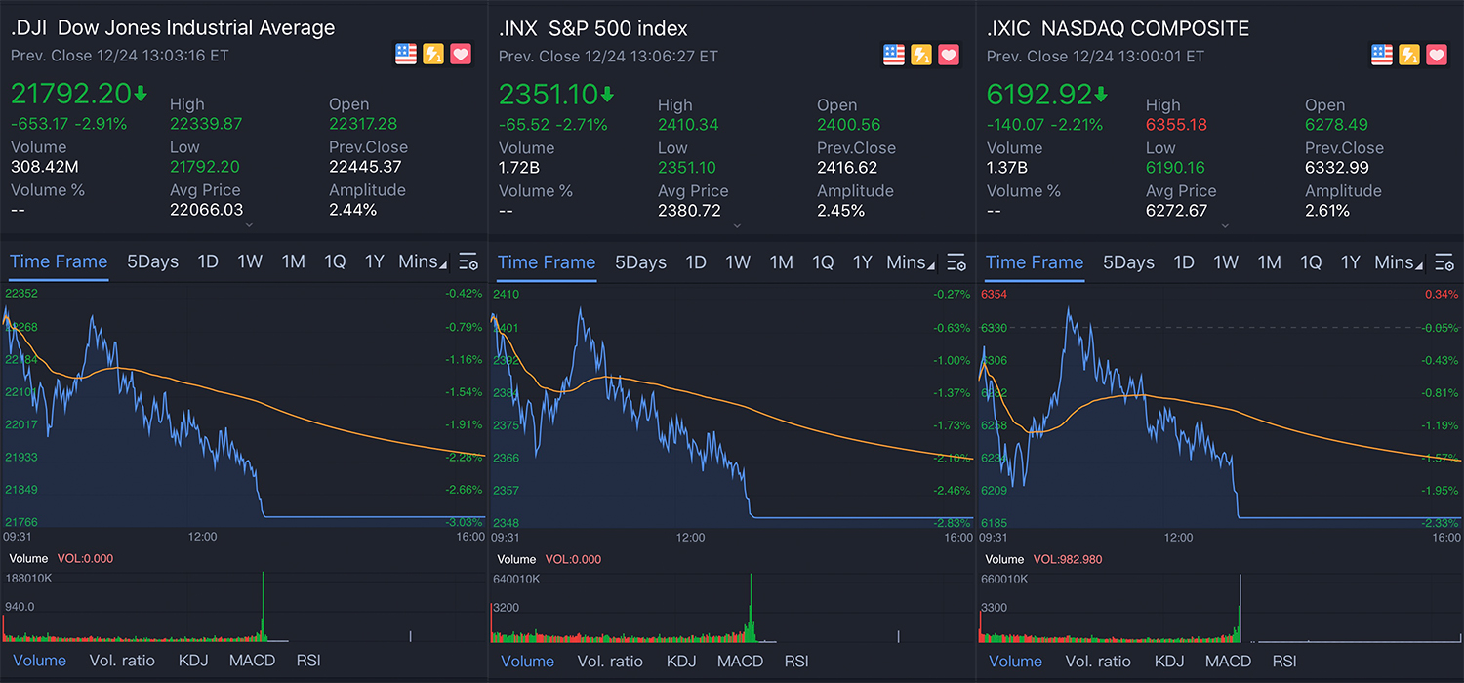Image resolution: width=1464 pixels, height=683 pixels.
Task: Switch S&P 500 chart to 1W
Action: pos(738,261)
